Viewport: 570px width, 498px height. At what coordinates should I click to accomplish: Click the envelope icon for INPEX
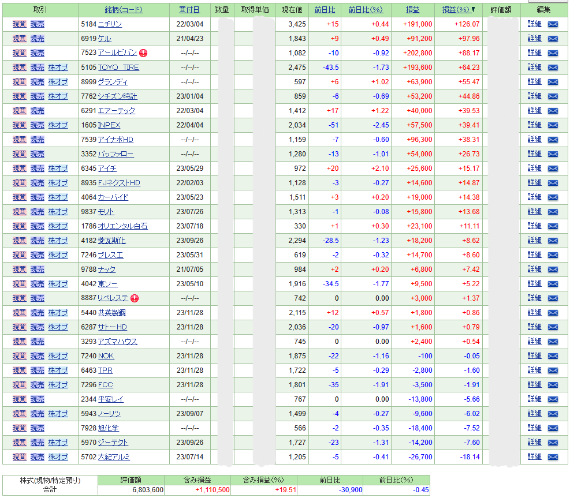(x=553, y=125)
